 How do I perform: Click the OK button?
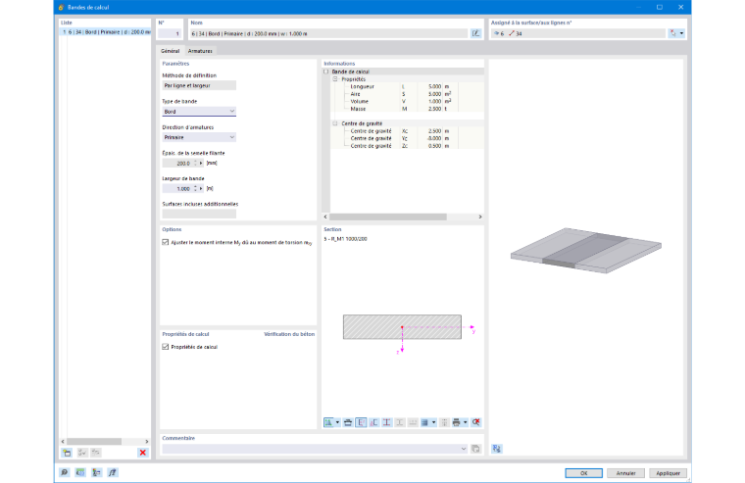click(583, 473)
